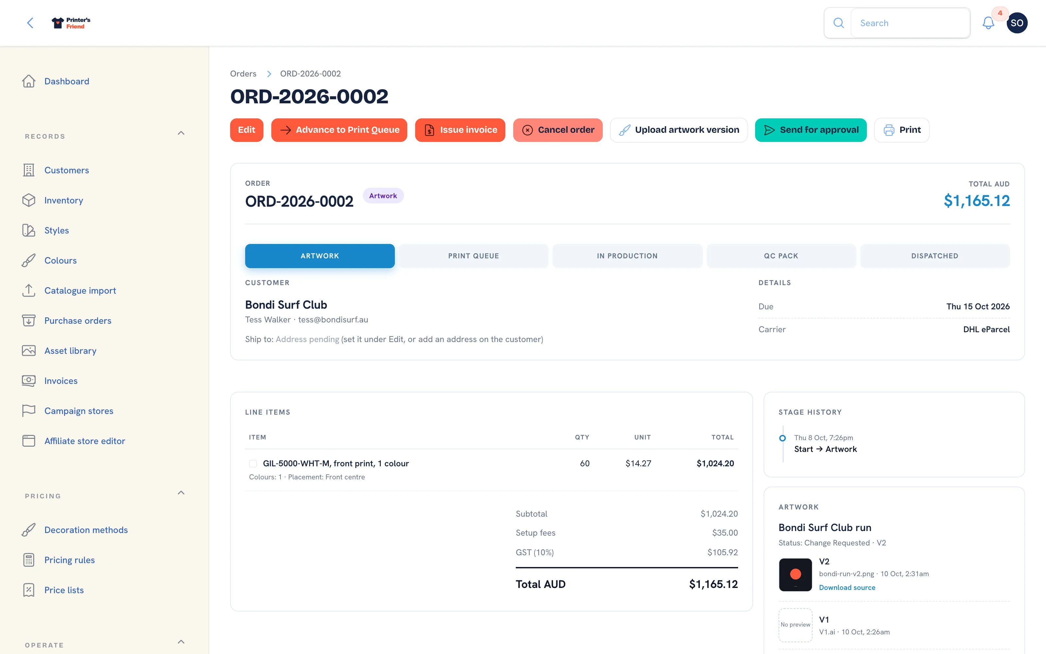The height and width of the screenshot is (654, 1046).
Task: Click the Dashboard house icon
Action: 29,81
